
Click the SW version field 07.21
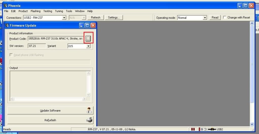tap(37, 46)
